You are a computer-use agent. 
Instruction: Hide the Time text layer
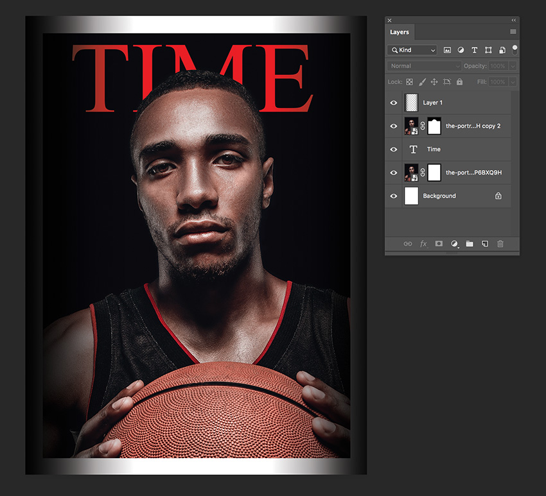394,149
